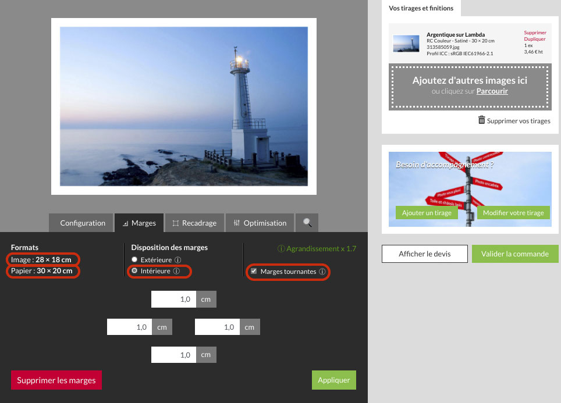Click the magnifying glass zoom tab

click(x=307, y=223)
